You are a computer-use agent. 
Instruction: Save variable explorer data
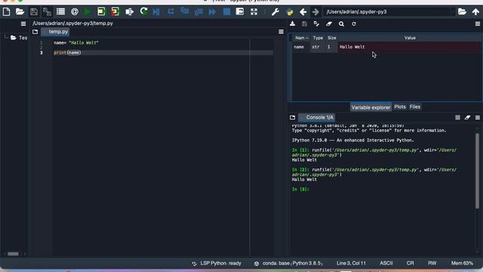(x=304, y=23)
